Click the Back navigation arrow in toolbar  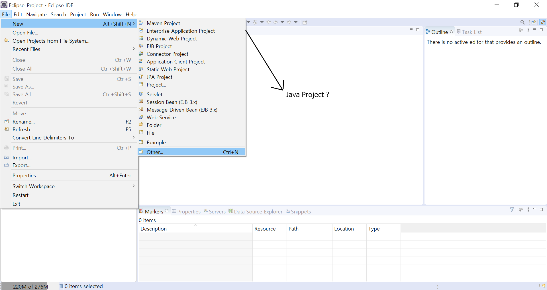click(x=275, y=22)
